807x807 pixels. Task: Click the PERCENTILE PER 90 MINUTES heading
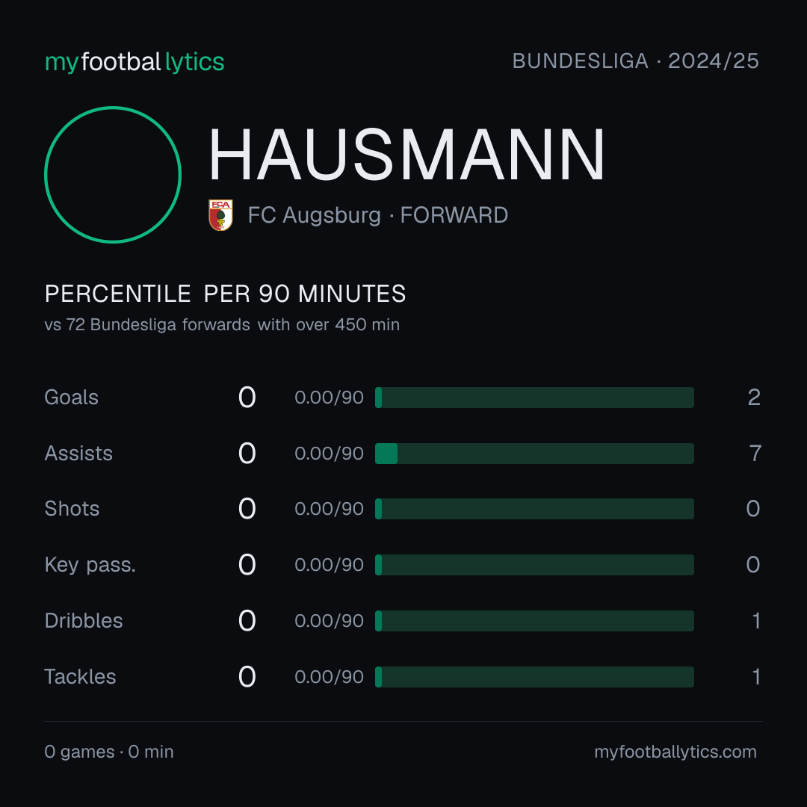[225, 294]
